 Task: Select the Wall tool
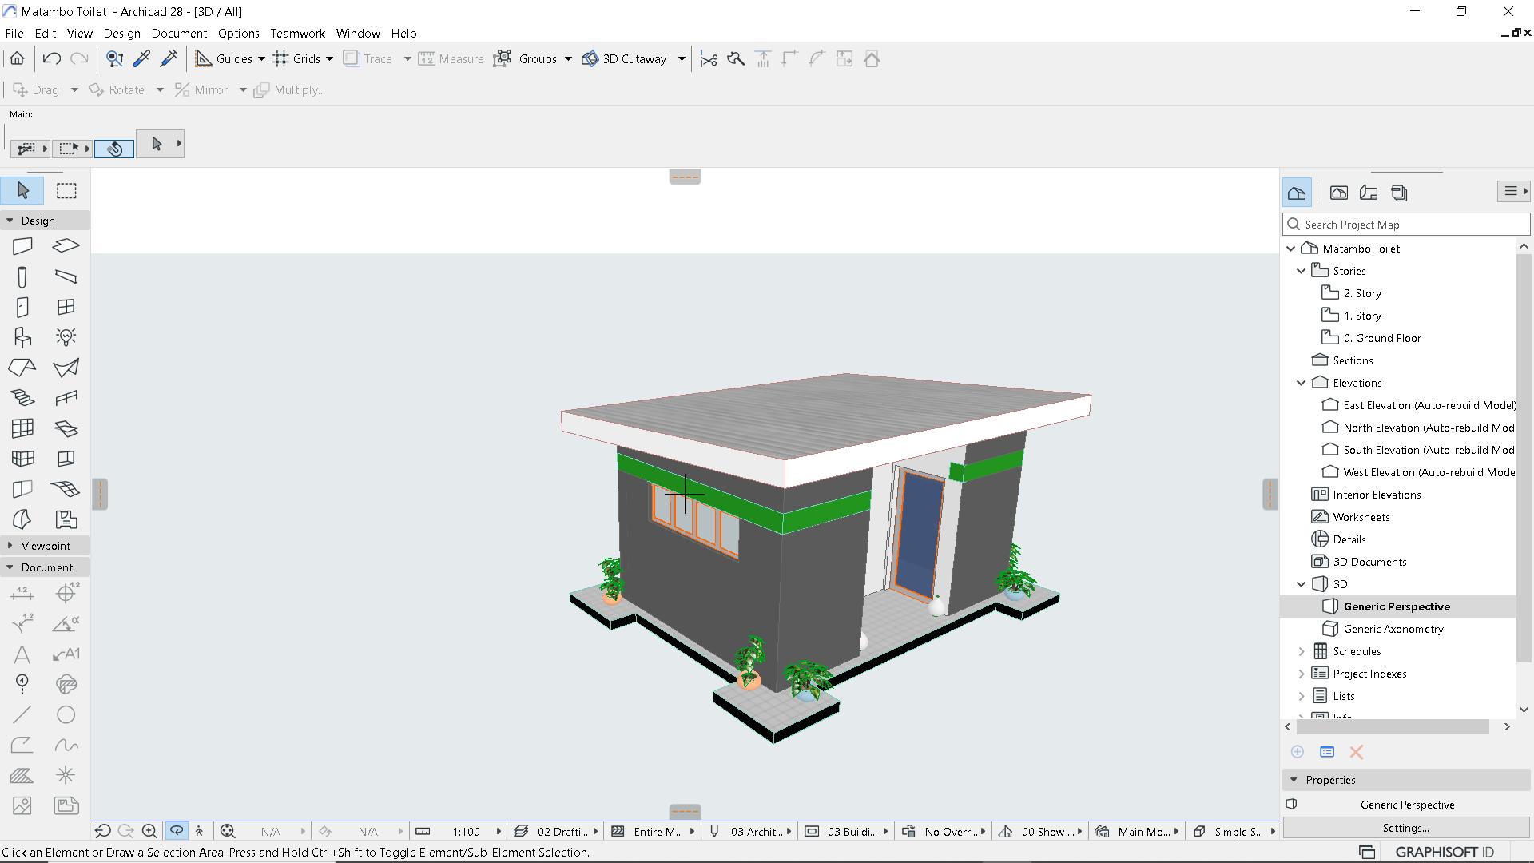click(22, 246)
